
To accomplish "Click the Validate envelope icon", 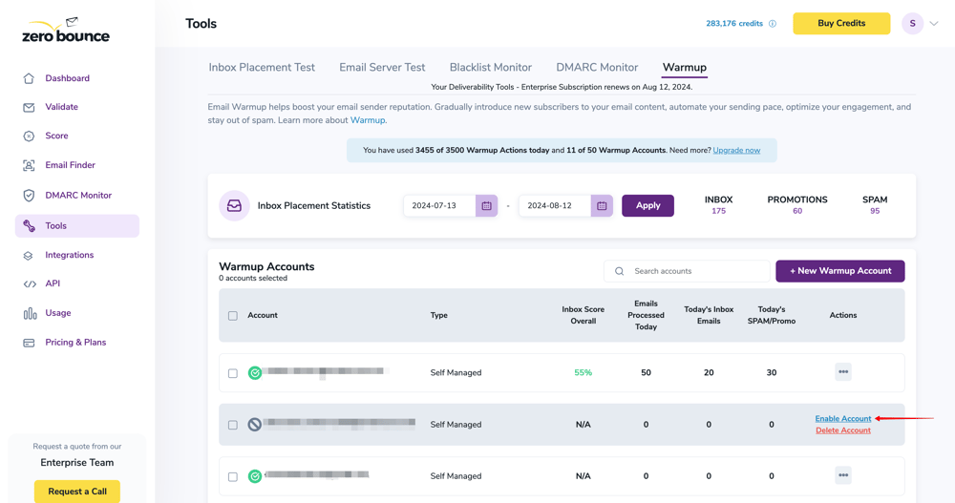I will (29, 107).
